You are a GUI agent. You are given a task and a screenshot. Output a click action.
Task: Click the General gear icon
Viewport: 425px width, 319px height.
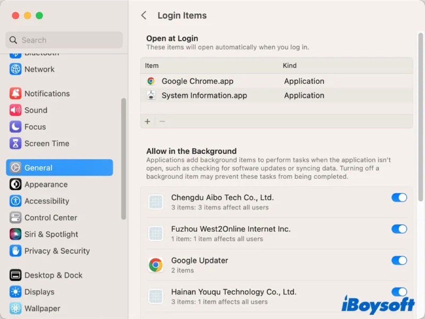click(15, 168)
